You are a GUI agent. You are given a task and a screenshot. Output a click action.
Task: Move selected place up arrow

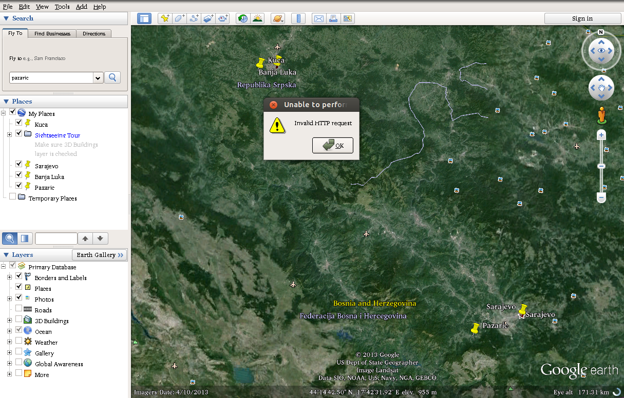[85, 238]
